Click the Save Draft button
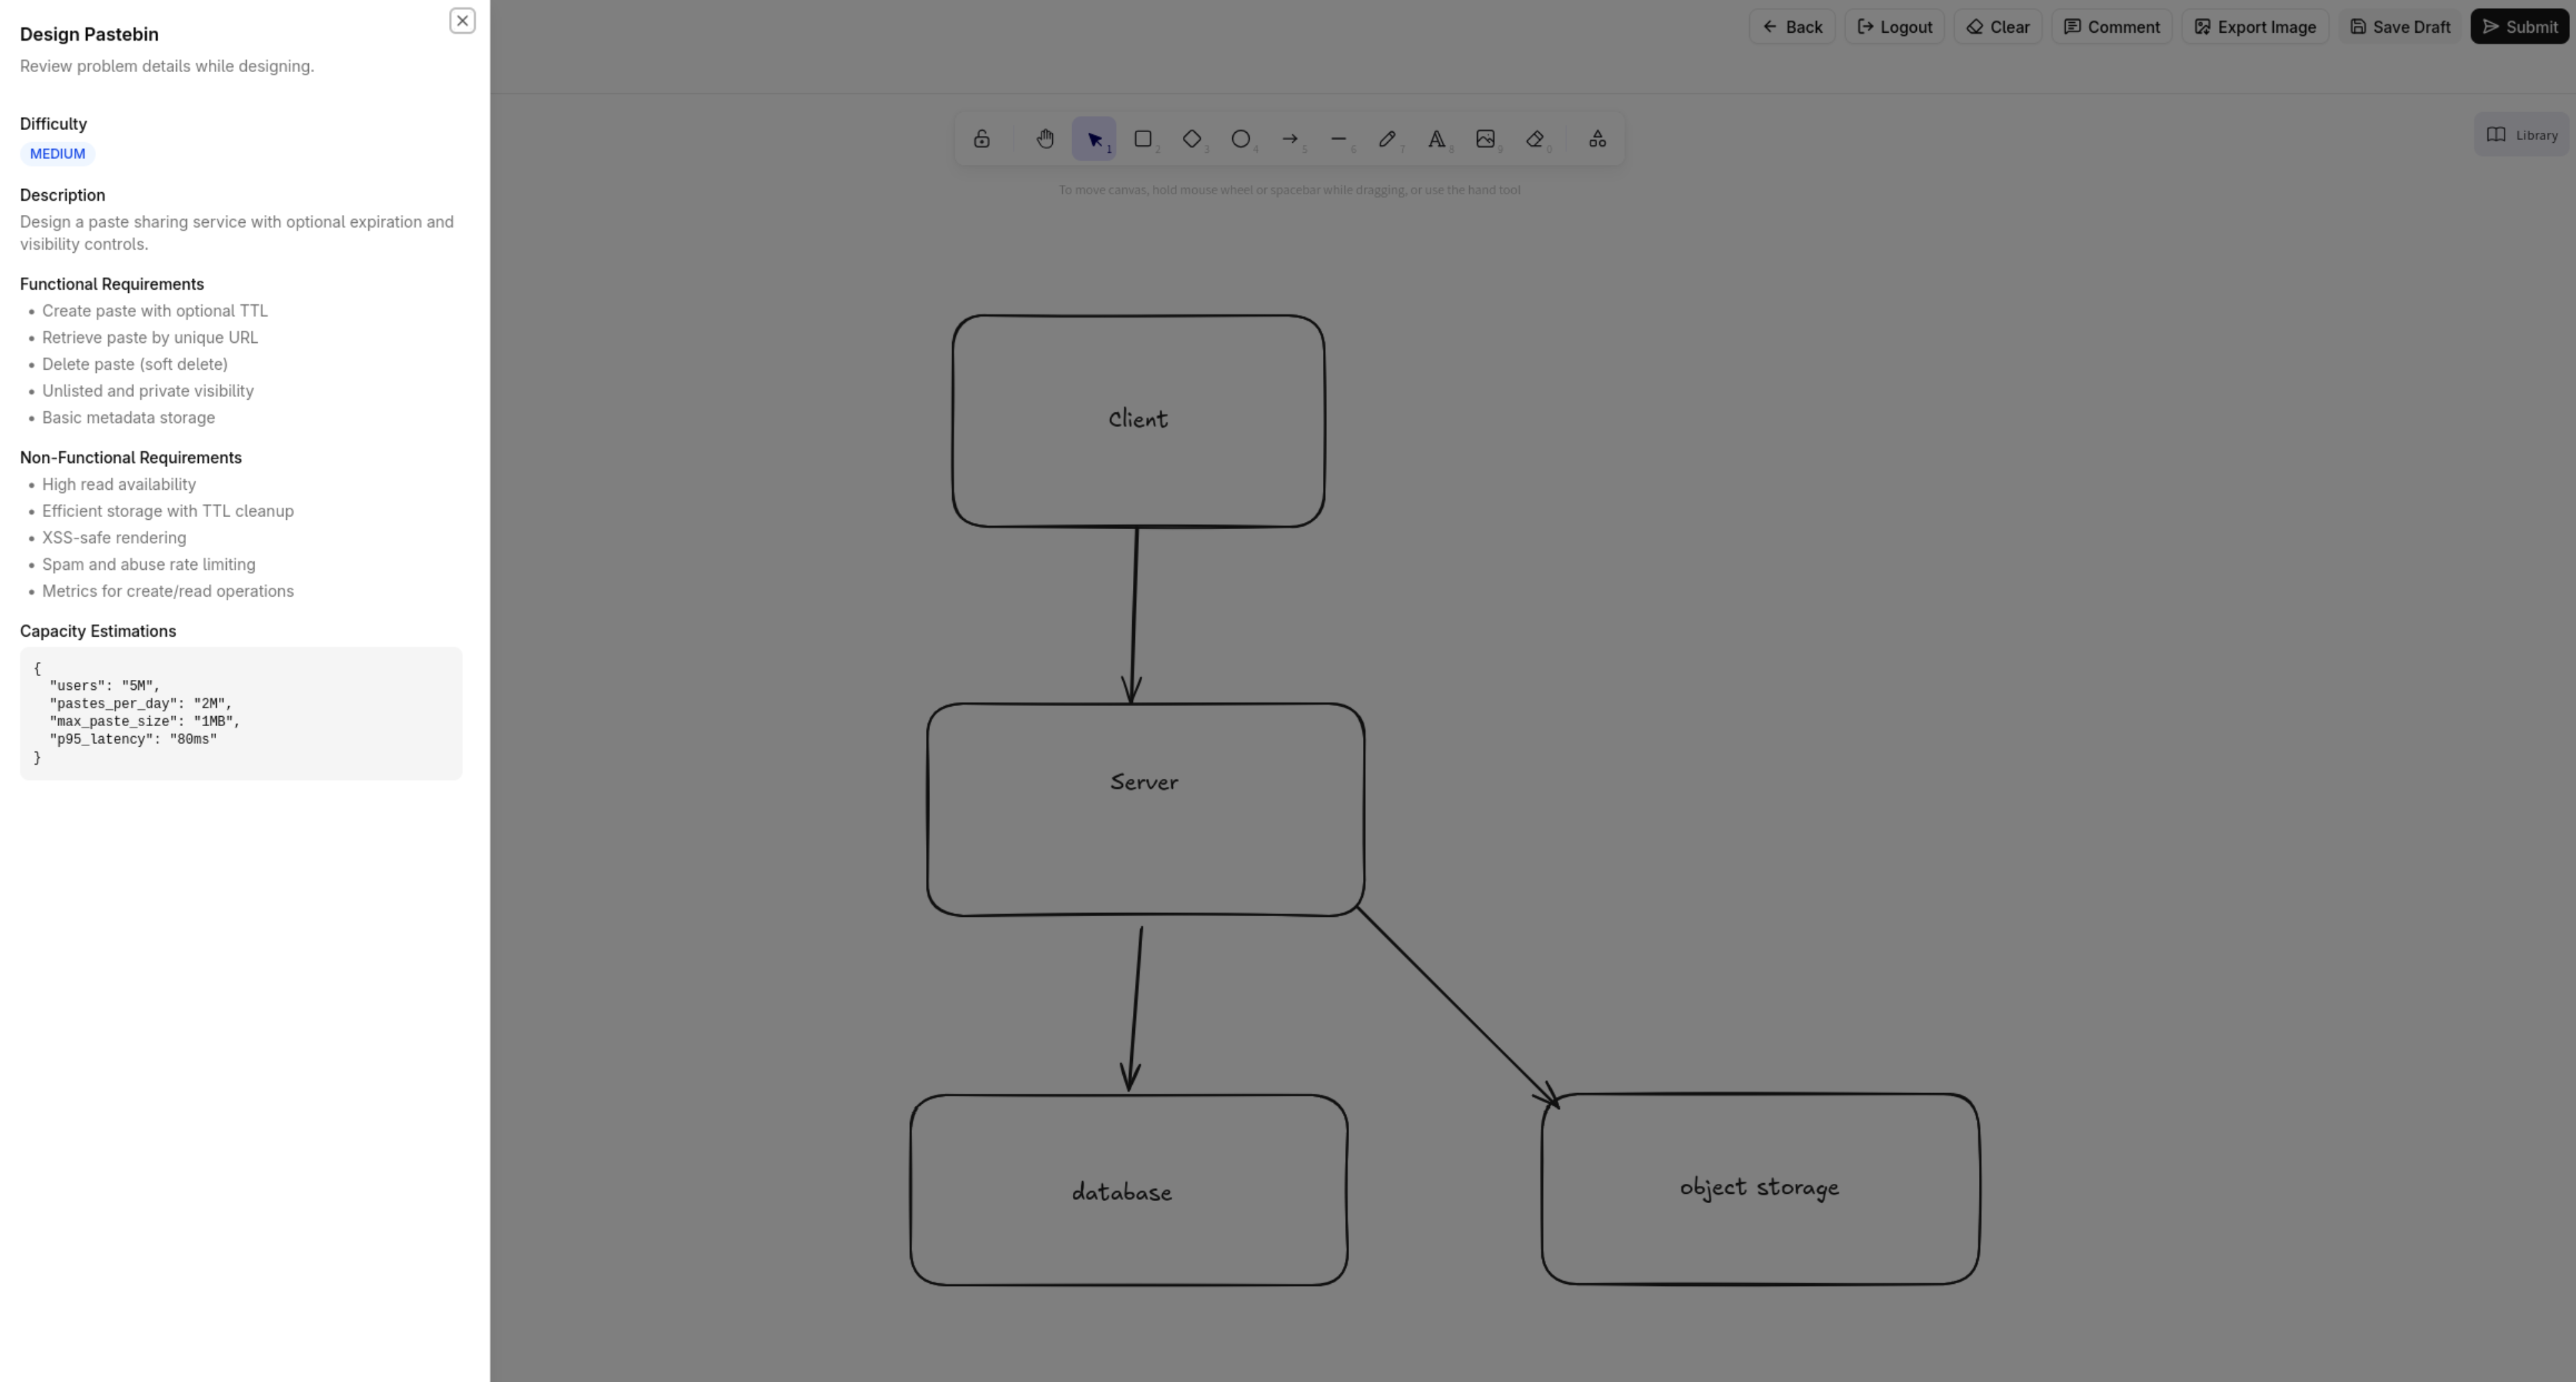Image resolution: width=2576 pixels, height=1382 pixels. point(2399,26)
